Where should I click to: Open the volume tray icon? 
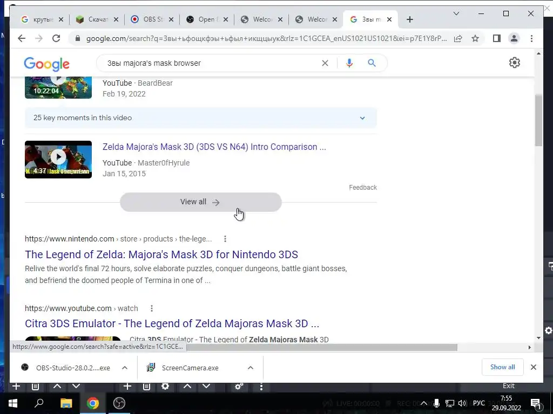[x=462, y=403]
